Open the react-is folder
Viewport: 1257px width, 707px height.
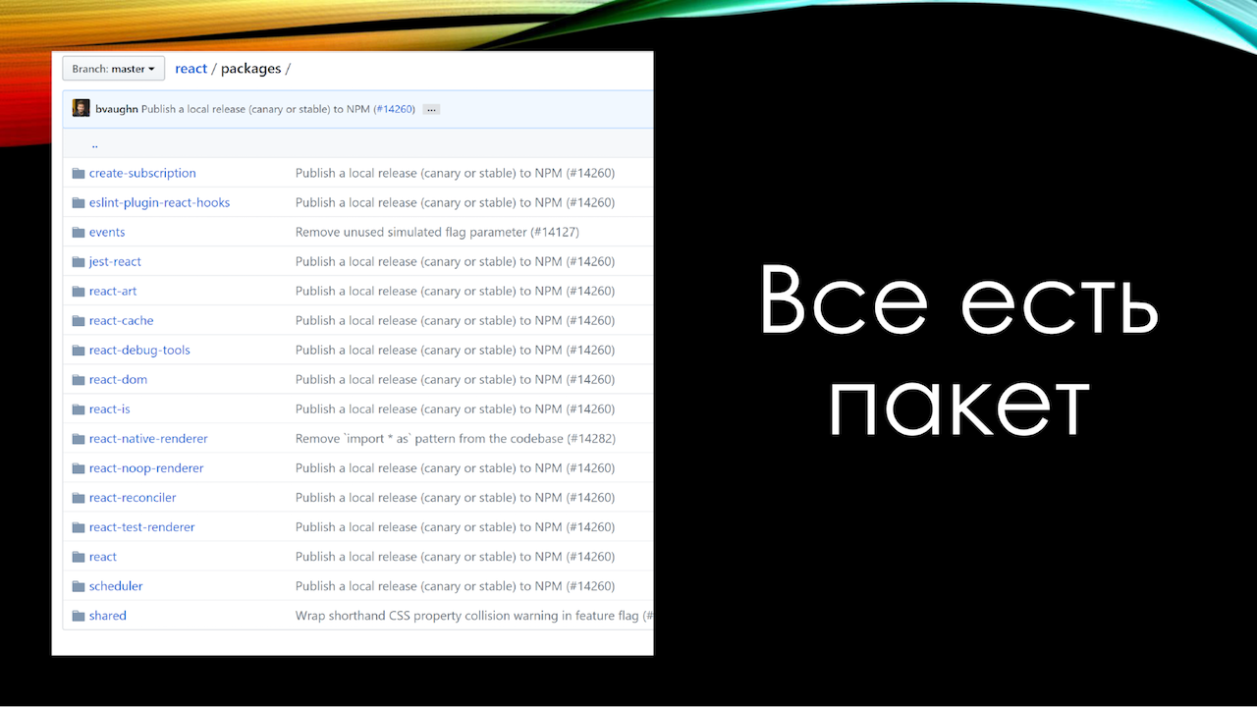pos(109,408)
